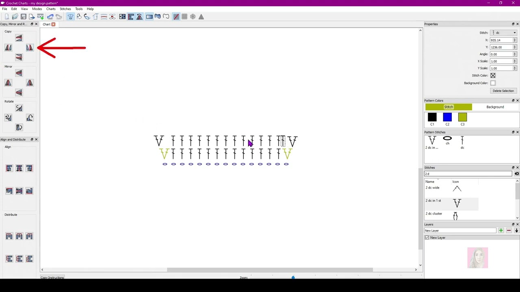Click the Mirror right button
The width and height of the screenshot is (520, 292).
click(30, 83)
